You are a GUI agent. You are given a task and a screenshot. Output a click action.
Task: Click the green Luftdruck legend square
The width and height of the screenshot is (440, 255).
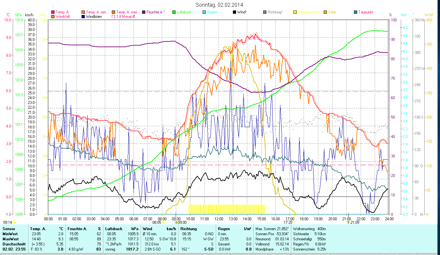pyautogui.click(x=174, y=12)
